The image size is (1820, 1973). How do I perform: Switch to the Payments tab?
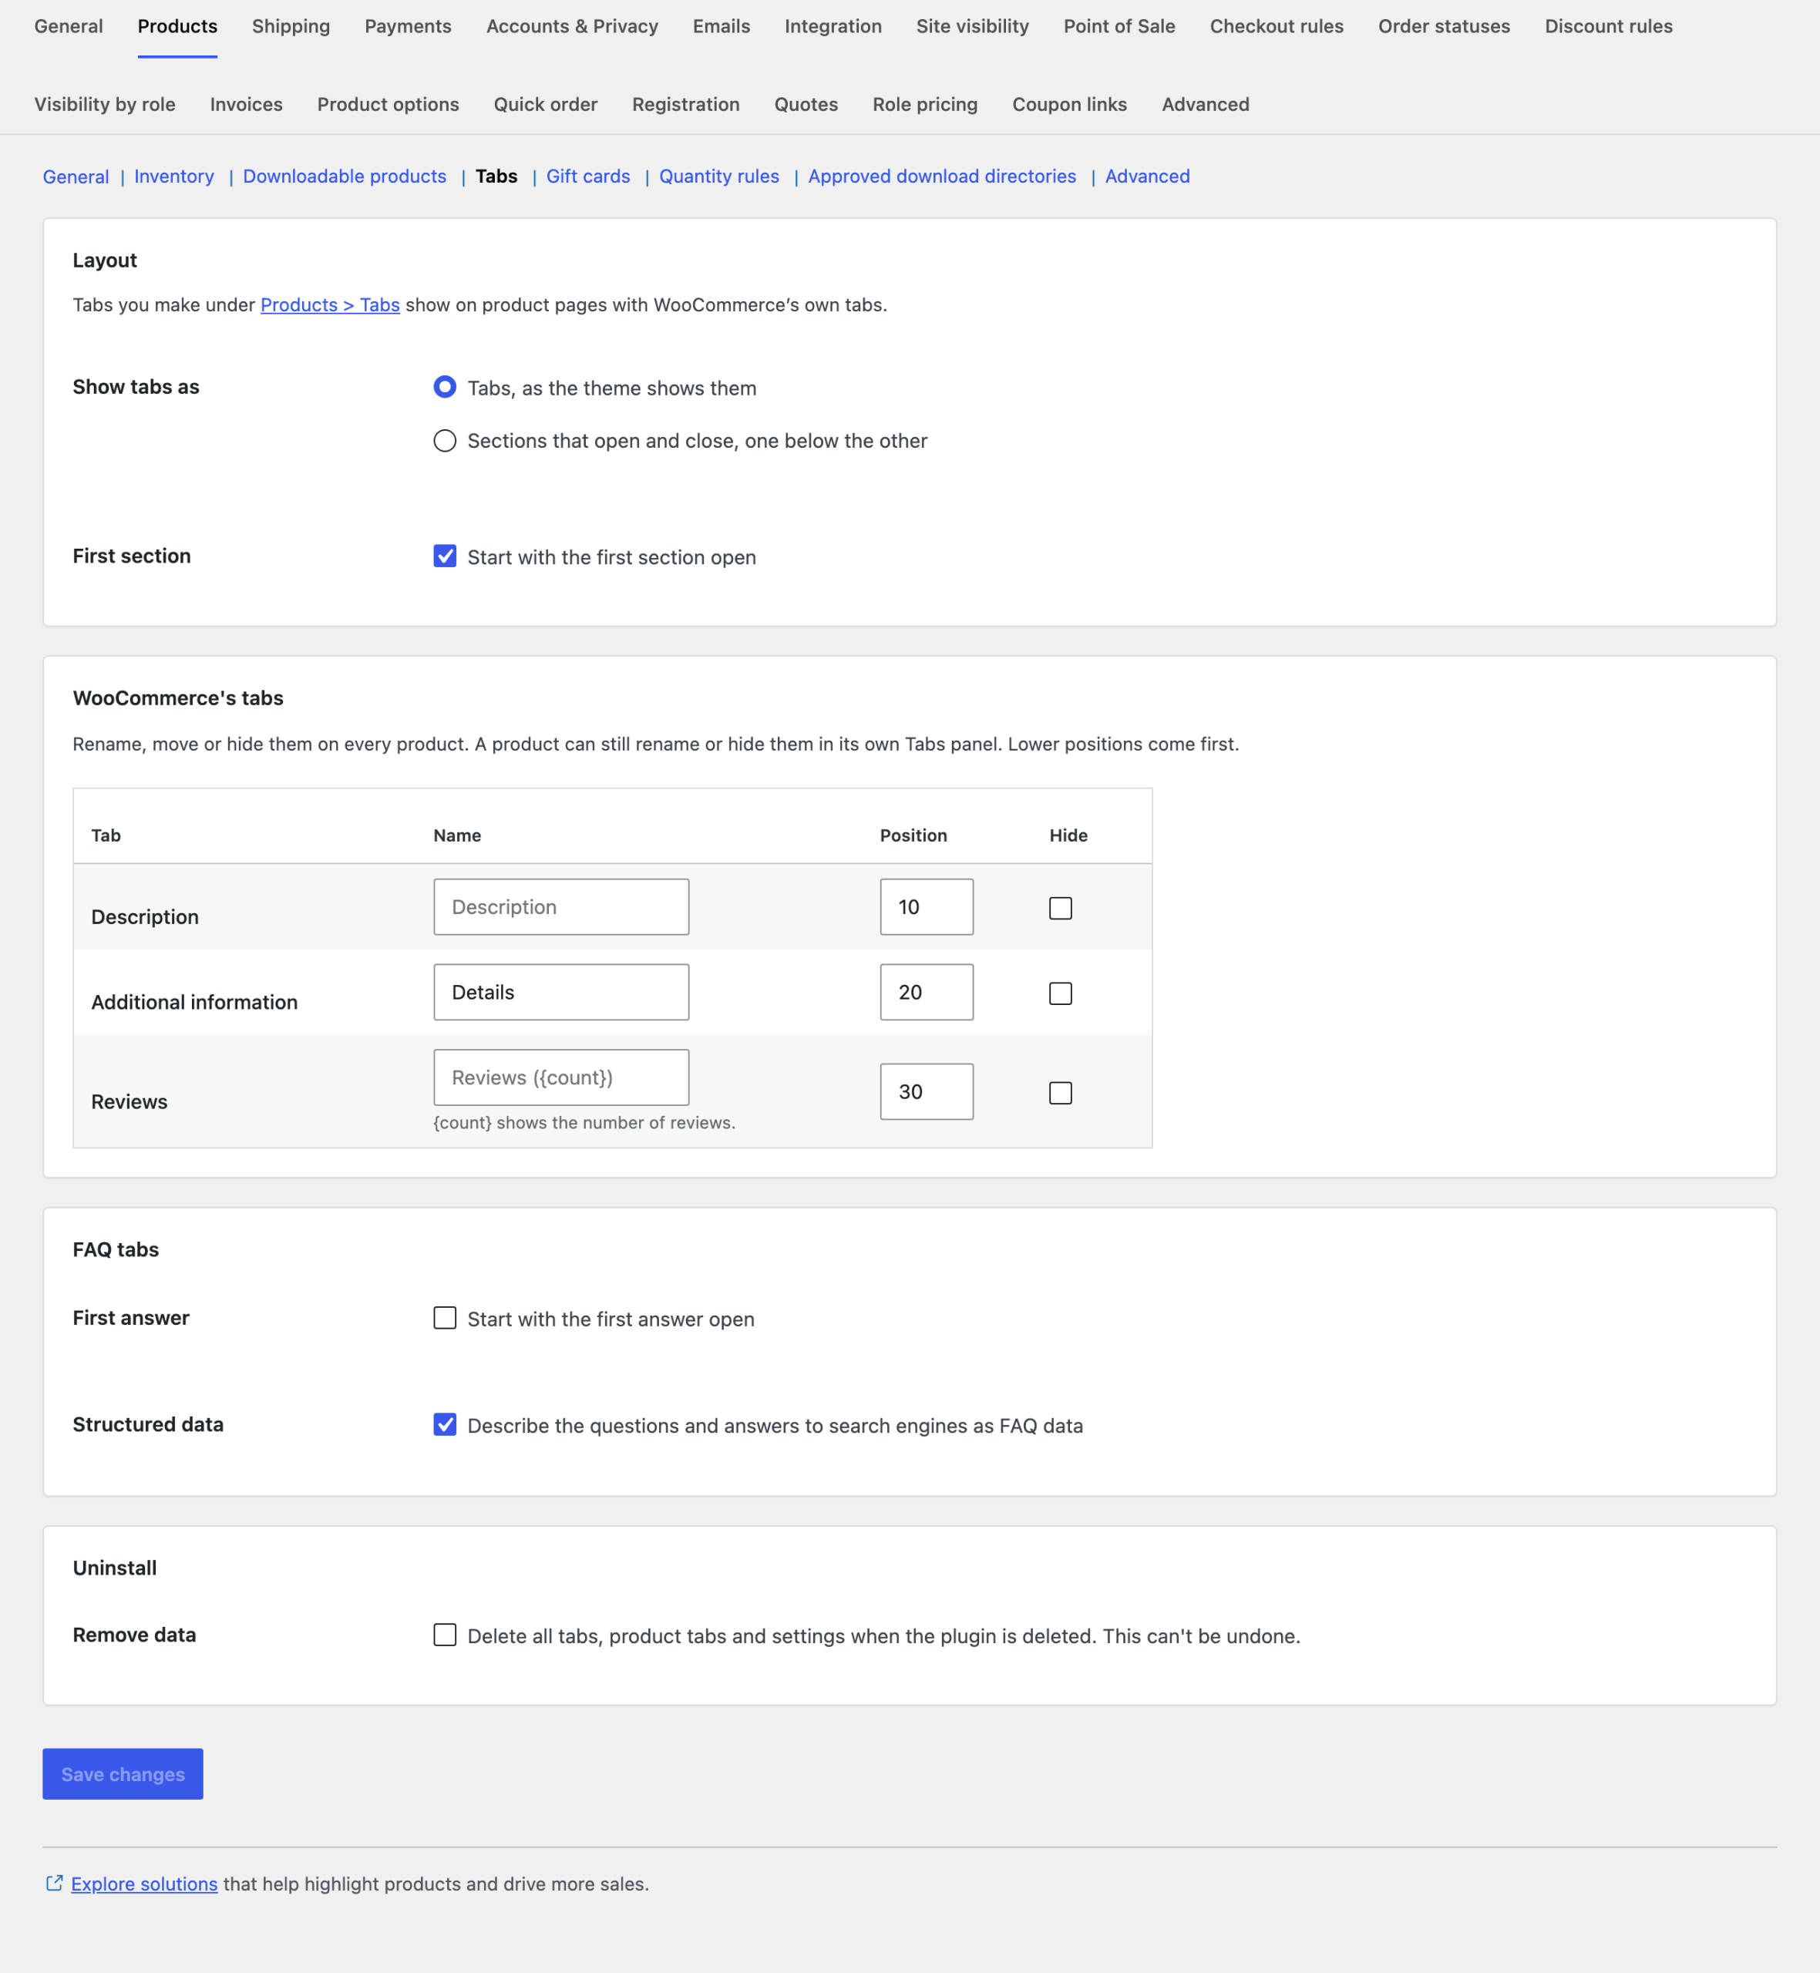[x=408, y=26]
